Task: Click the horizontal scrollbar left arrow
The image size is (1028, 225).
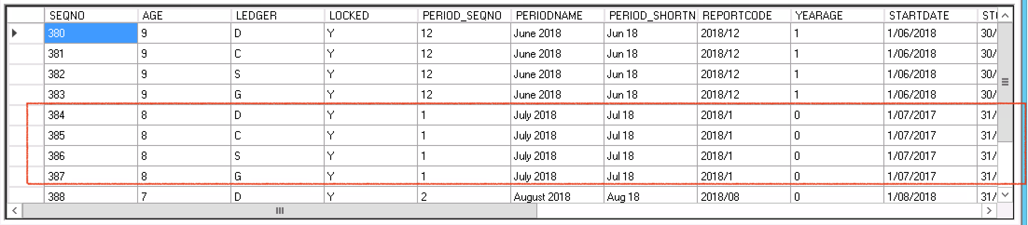Action: click(x=15, y=211)
